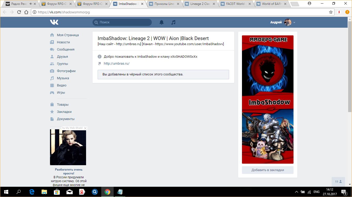The width and height of the screenshot is (352, 197).
Task: Open the VK music player icon in header
Action: [x=173, y=22]
